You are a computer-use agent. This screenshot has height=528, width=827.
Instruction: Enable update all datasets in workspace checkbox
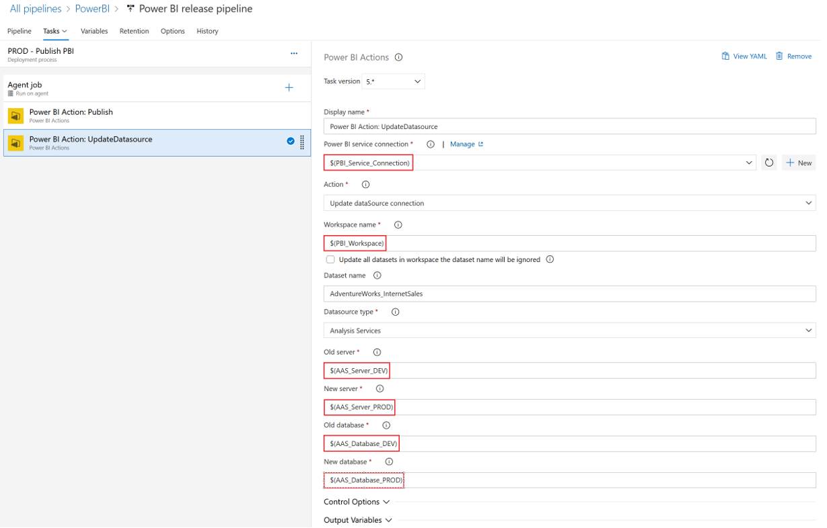pos(330,259)
